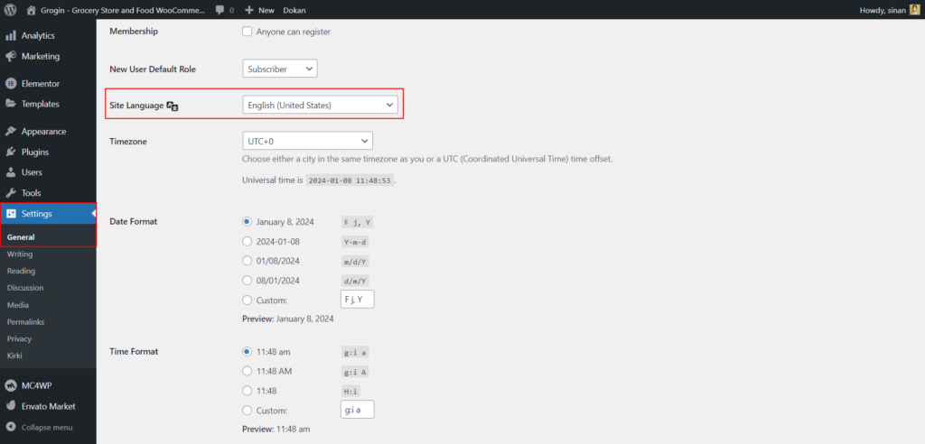This screenshot has width=925, height=444.
Task: Click the Templates folder icon
Action: (11, 104)
